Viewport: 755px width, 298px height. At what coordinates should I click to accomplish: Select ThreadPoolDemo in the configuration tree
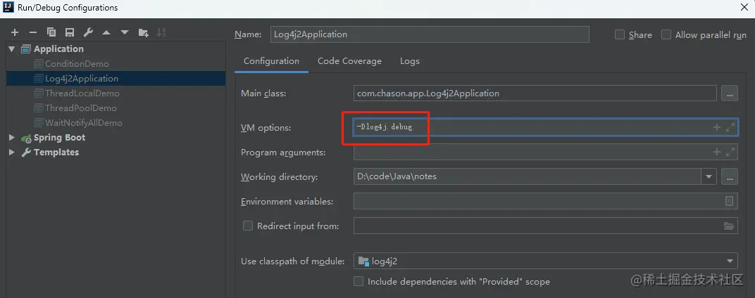(x=80, y=108)
